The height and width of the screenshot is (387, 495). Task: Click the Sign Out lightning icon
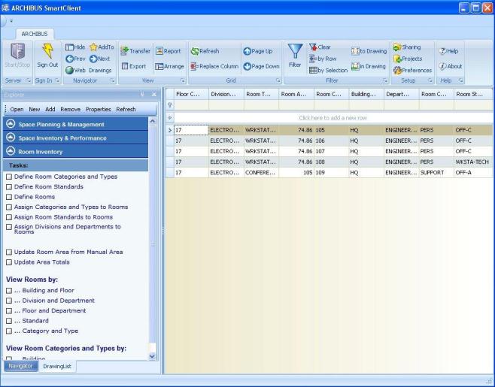point(47,51)
